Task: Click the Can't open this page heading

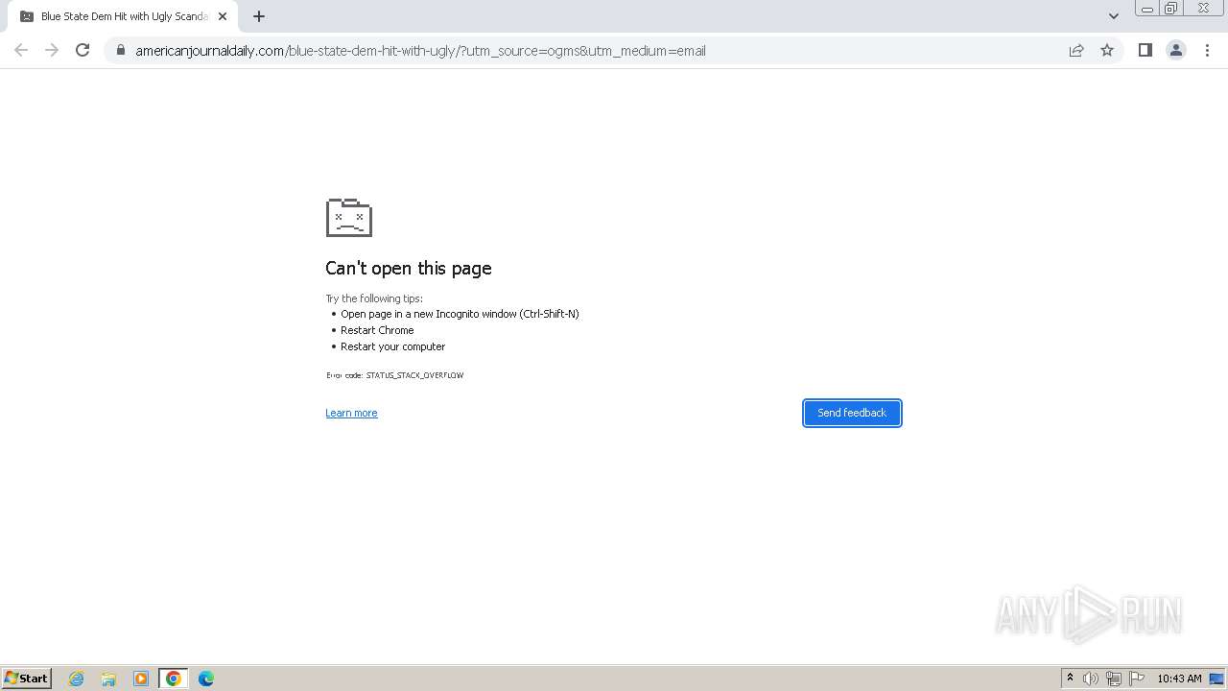Action: click(x=409, y=268)
